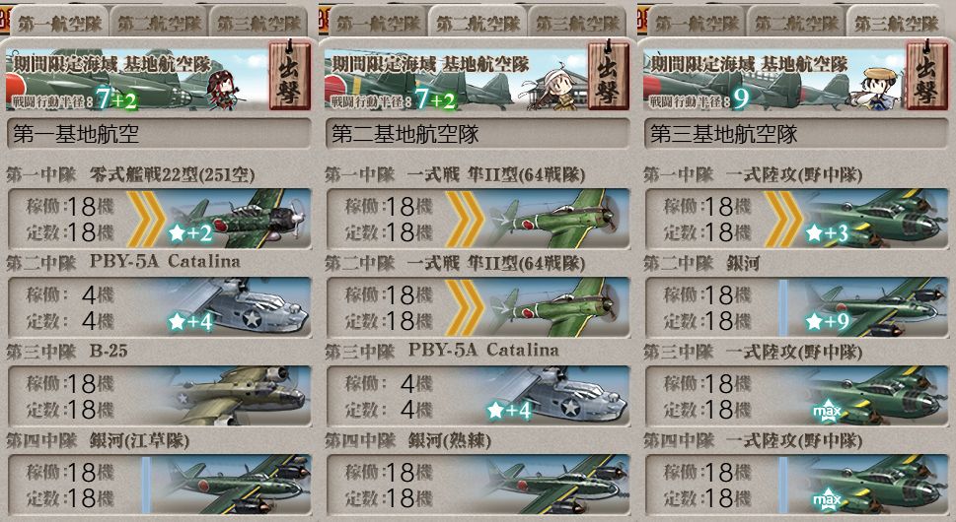
Task: Click the 第三基地航空隊 name field
Action: pos(797,134)
